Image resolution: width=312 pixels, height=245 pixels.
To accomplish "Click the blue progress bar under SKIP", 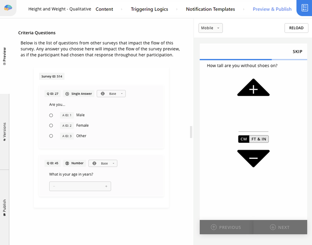I will coord(236,59).
